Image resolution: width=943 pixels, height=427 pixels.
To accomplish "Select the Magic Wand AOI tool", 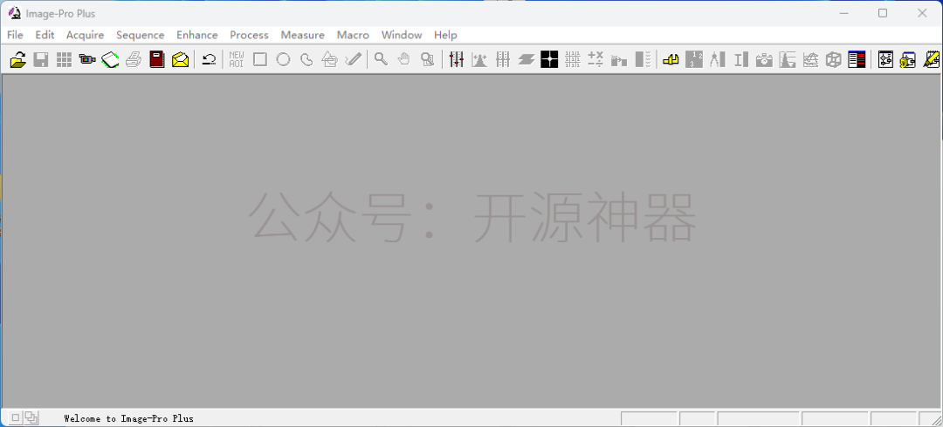I will pos(353,59).
